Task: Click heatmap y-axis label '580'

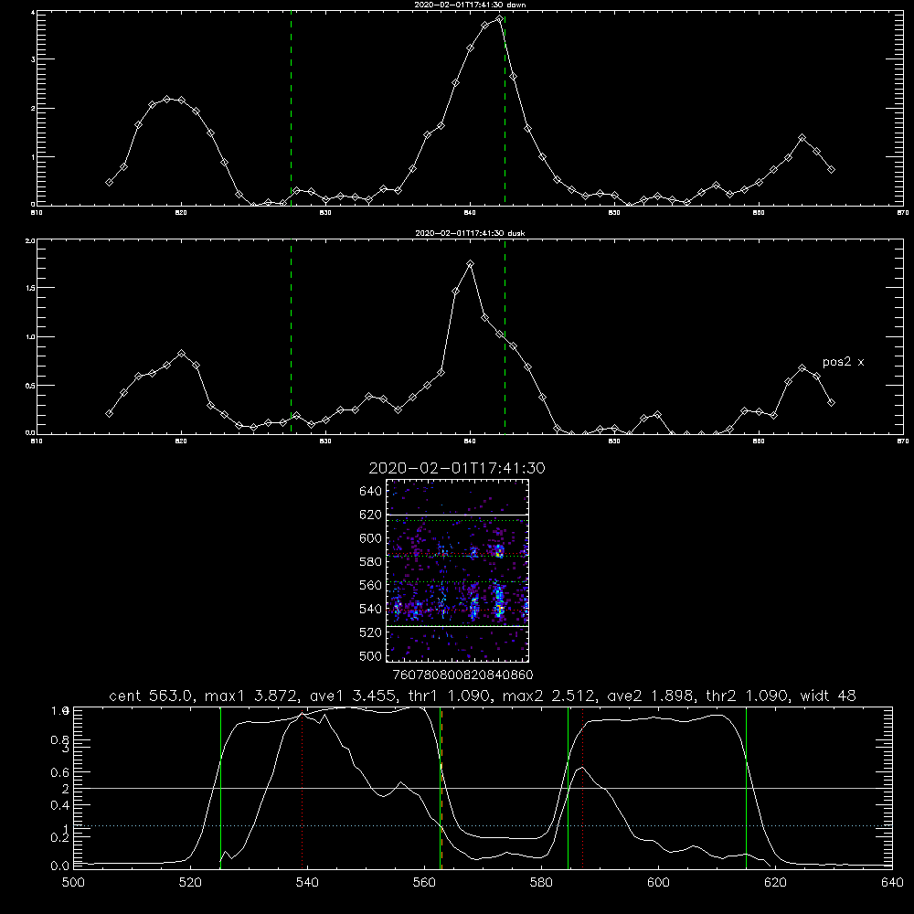Action: tap(370, 562)
